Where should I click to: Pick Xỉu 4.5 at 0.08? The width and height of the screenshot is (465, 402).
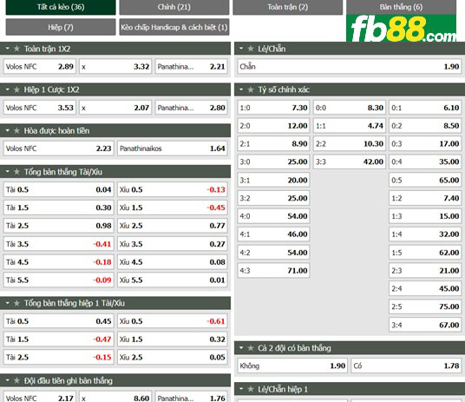click(173, 262)
